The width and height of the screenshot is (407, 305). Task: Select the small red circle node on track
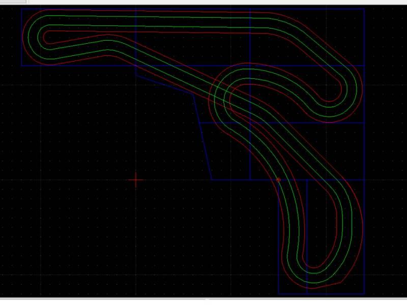[x=278, y=179]
